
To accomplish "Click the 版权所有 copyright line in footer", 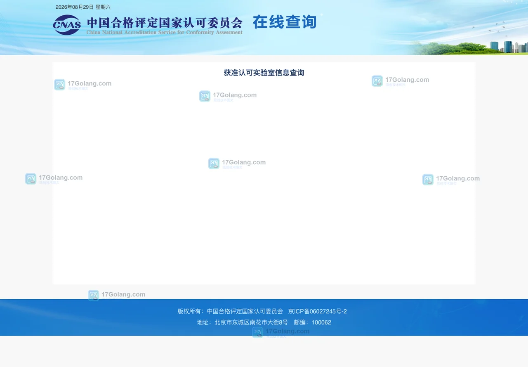I will [230, 311].
